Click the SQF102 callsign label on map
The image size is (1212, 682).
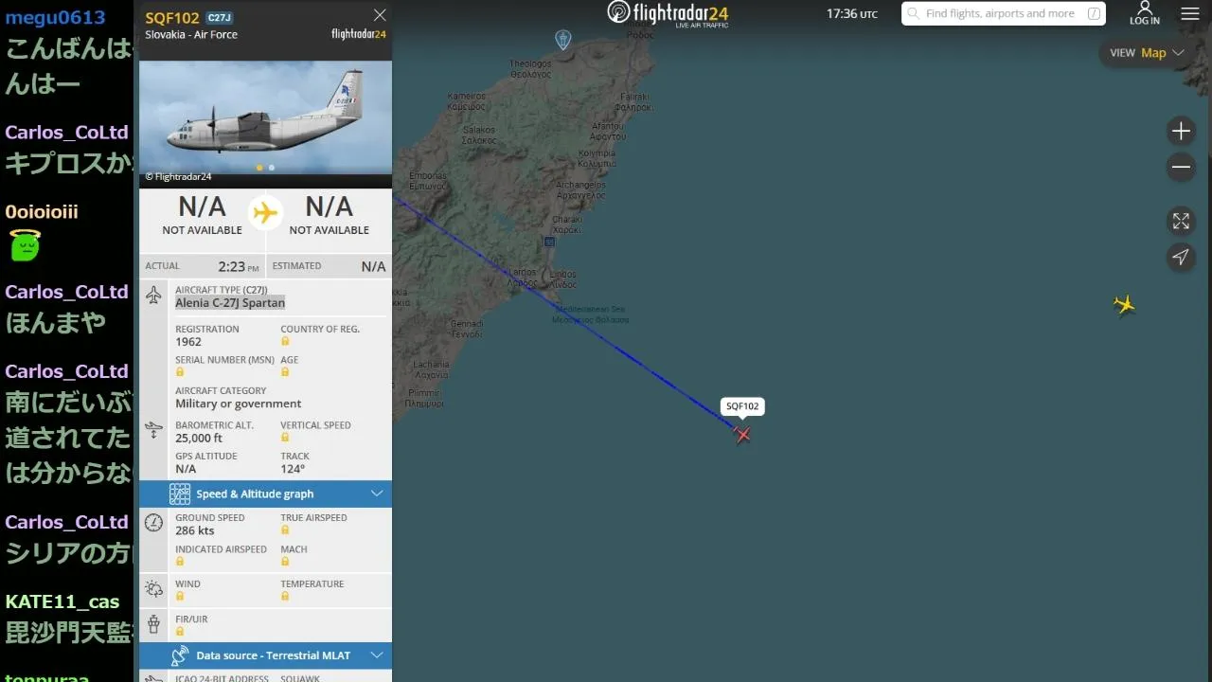click(742, 406)
